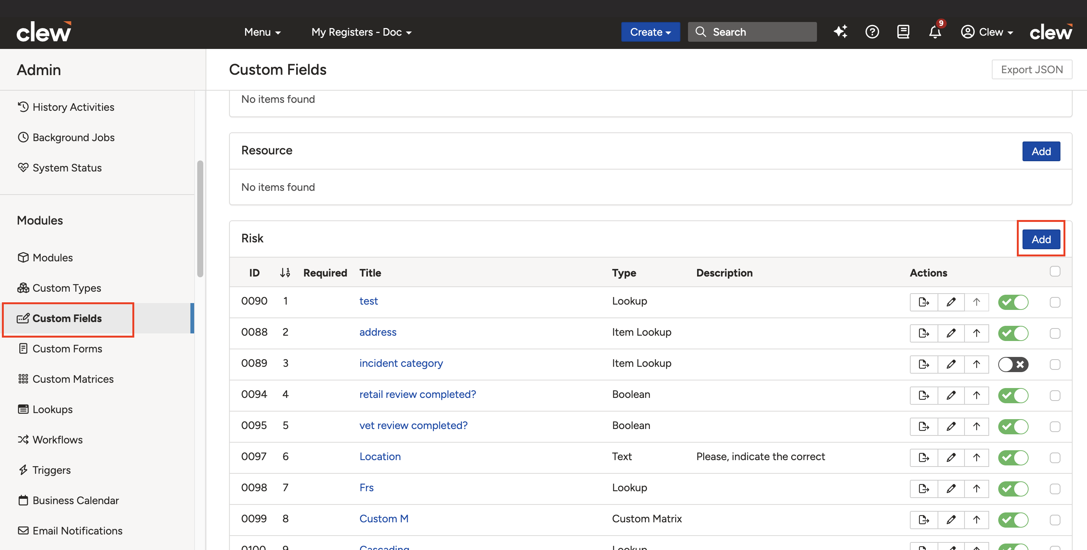Viewport: 1087px width, 550px height.
Task: Click export icon in Location row
Action: pos(924,457)
